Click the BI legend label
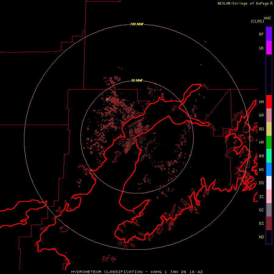This screenshot has width=274, height=274. point(261,223)
